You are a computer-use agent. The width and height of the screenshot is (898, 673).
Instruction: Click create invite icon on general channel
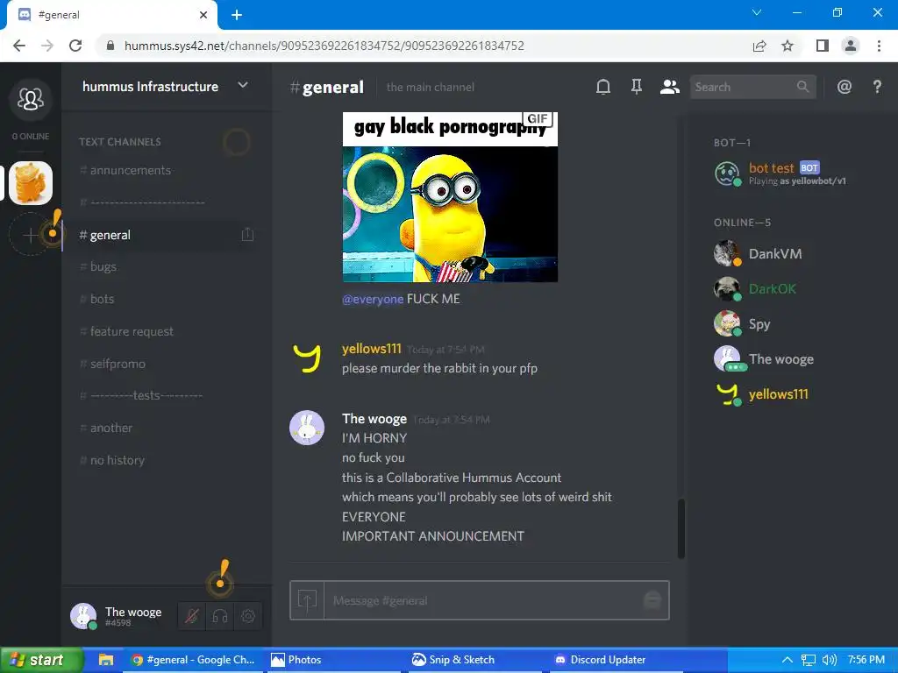(x=247, y=235)
